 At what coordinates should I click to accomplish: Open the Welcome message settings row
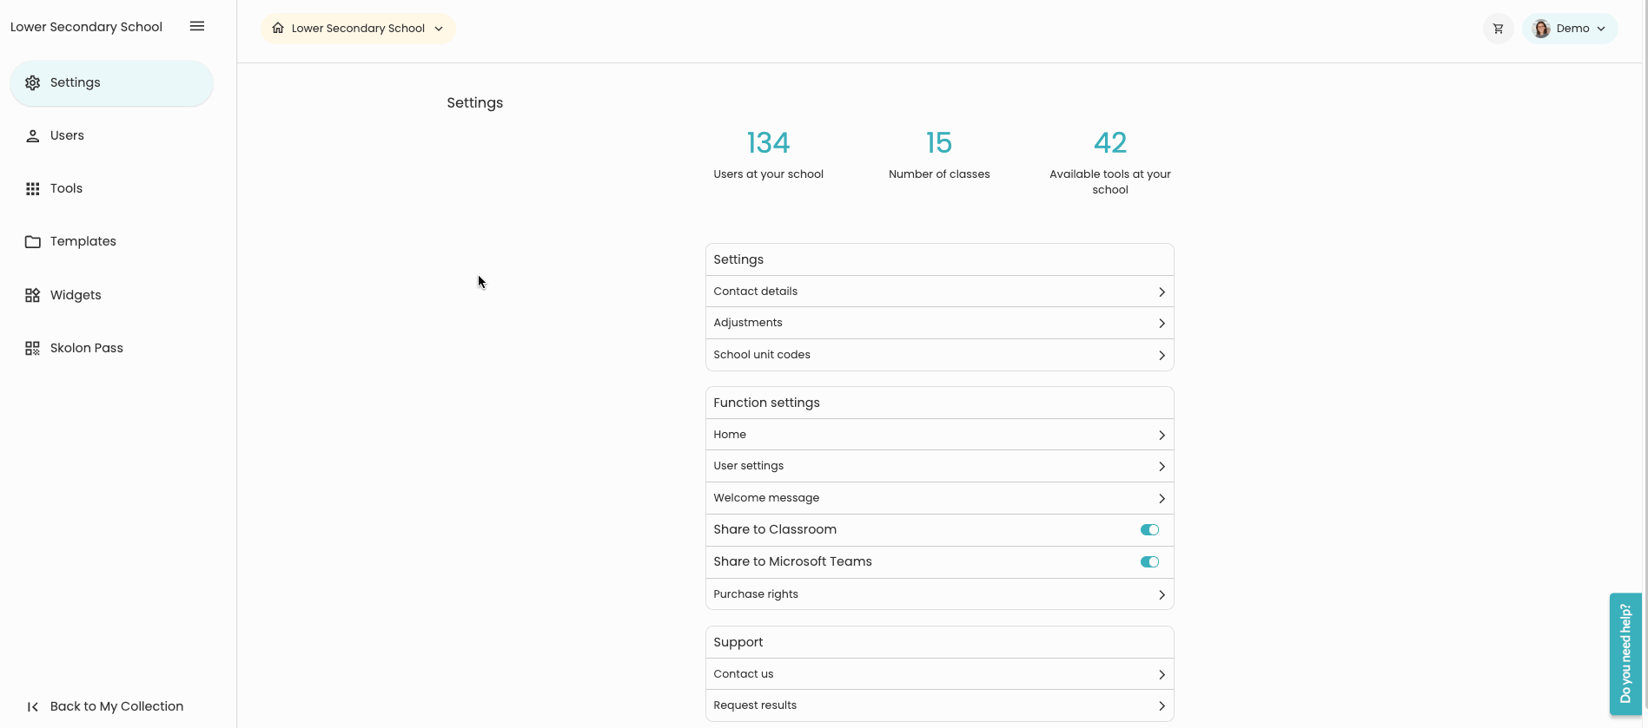tap(938, 498)
